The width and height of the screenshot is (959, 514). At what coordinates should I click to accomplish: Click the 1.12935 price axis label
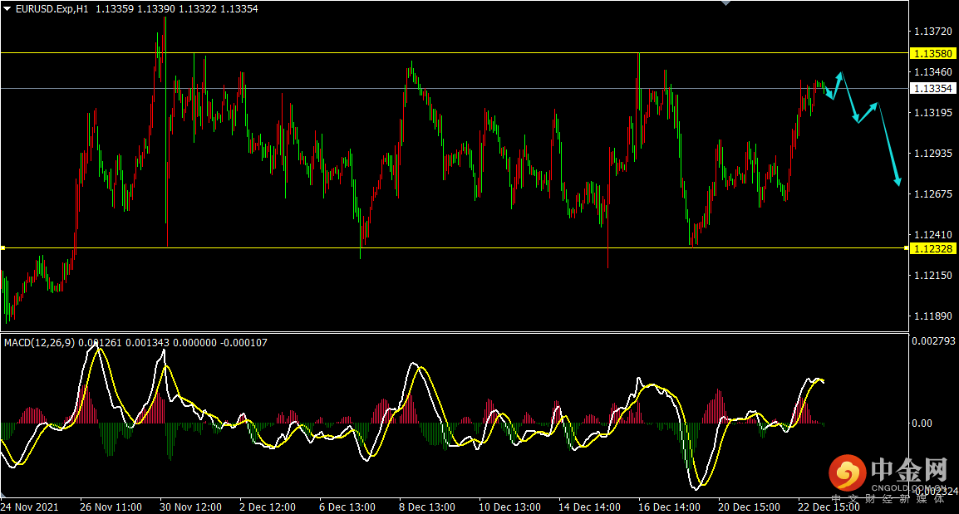pyautogui.click(x=932, y=154)
